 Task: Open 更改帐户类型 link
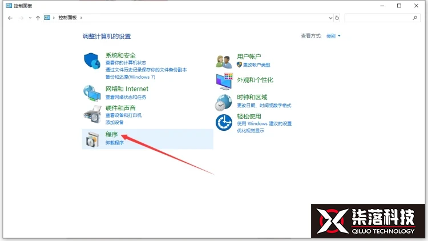[x=257, y=65]
